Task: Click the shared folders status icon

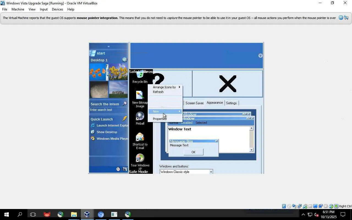Action: tap(310, 206)
